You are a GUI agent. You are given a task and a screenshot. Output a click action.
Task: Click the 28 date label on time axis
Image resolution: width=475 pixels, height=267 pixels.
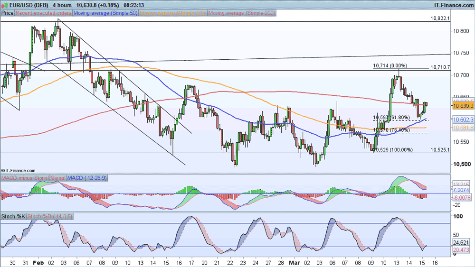(x=281, y=263)
